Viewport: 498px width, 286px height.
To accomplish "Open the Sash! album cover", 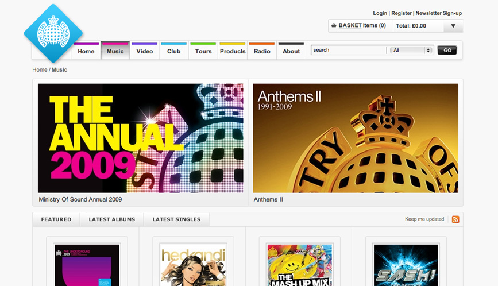I will [x=406, y=265].
